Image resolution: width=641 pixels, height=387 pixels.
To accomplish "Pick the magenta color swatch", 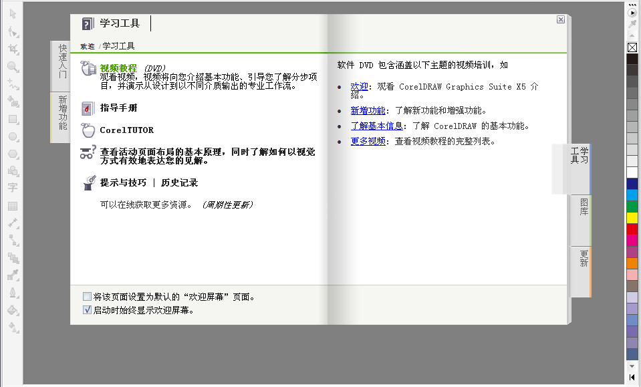I will (632, 241).
